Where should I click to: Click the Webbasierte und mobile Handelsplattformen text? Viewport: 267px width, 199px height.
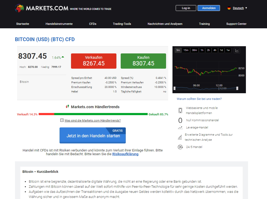click(202, 110)
